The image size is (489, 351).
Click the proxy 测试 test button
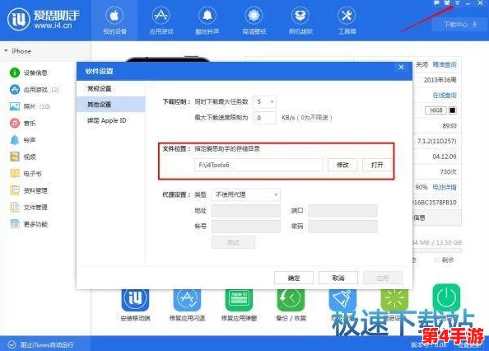click(233, 242)
